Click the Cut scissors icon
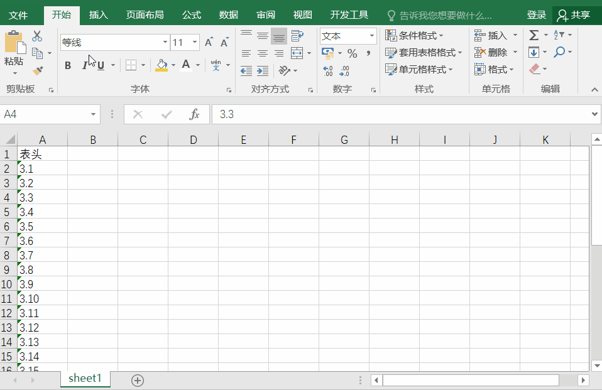This screenshot has width=602, height=390. 37,36
